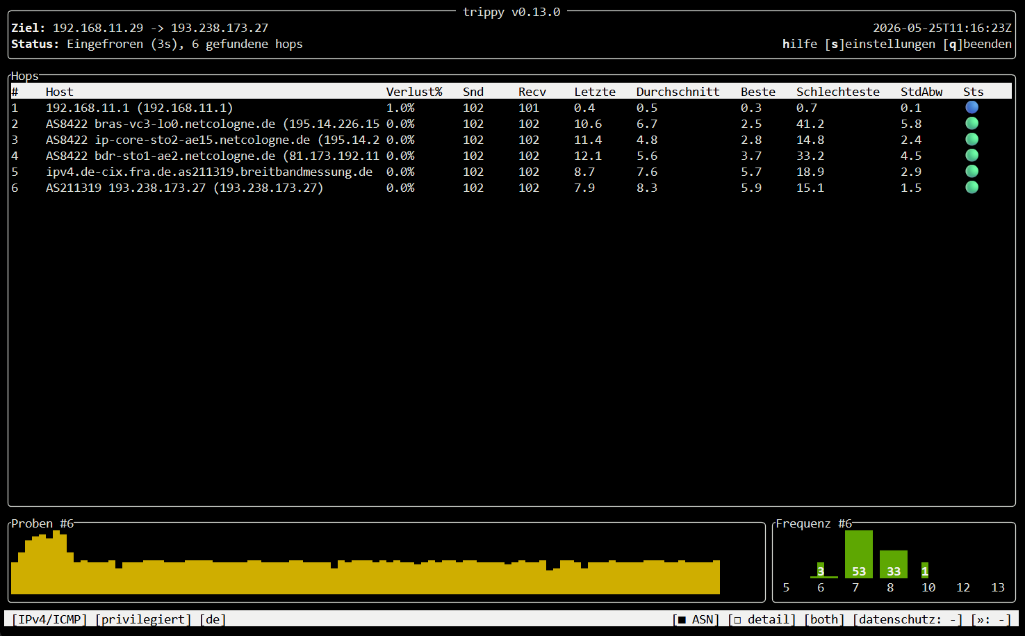This screenshot has height=636, width=1025.
Task: Select hop ipv4.de-cix.fra.de.as211319.breitbandmessung.de
Action: [x=511, y=172]
